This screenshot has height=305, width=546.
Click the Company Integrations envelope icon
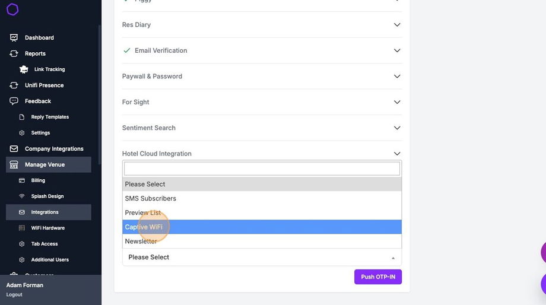click(x=14, y=149)
